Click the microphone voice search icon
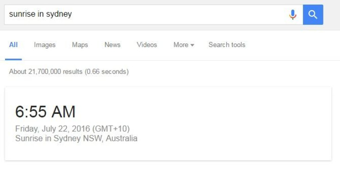Viewport: 340px width, 170px height. (293, 14)
